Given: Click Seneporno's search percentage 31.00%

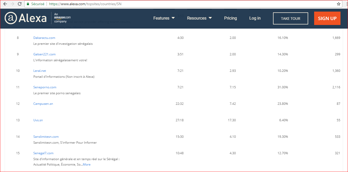Looking at the screenshot, I should pyautogui.click(x=282, y=87).
